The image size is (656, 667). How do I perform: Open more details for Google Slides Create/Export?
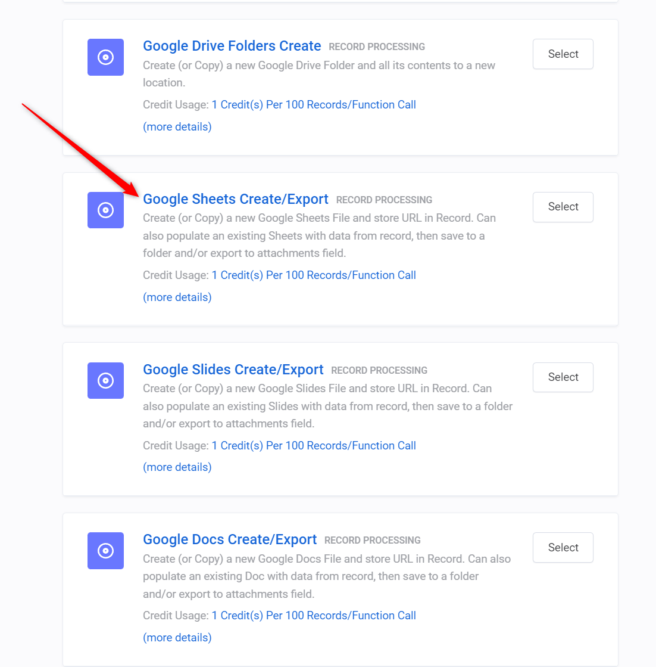coord(177,467)
